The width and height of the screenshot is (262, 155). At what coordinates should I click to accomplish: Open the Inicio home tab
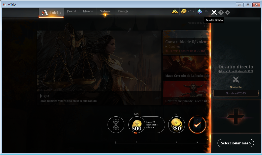coord(51,13)
